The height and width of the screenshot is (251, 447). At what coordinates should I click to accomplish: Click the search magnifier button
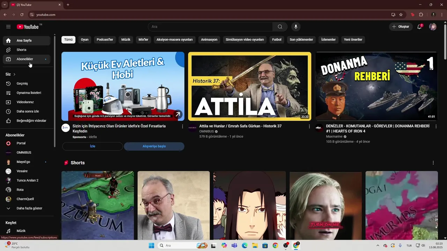280,27
